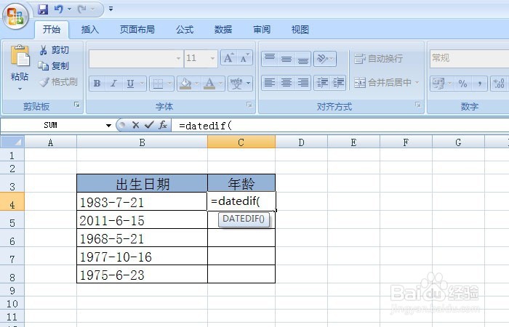Center text horizontally
The height and width of the screenshot is (327, 509).
[286, 83]
